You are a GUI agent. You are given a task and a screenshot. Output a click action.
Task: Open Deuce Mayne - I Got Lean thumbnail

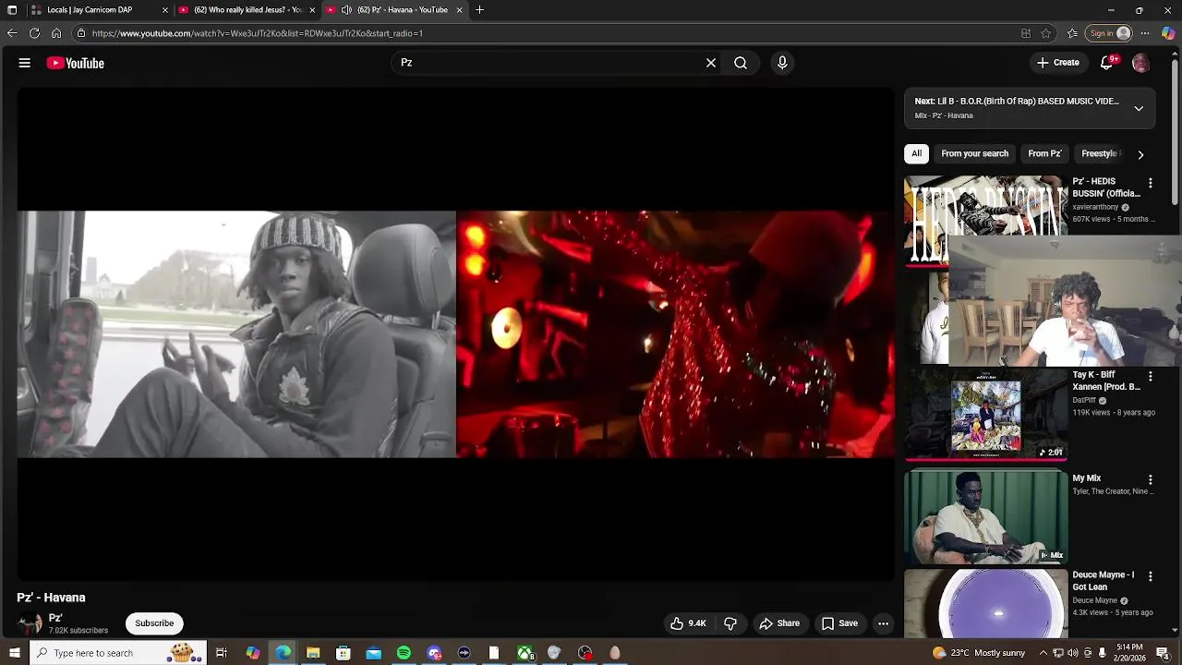[x=986, y=604]
